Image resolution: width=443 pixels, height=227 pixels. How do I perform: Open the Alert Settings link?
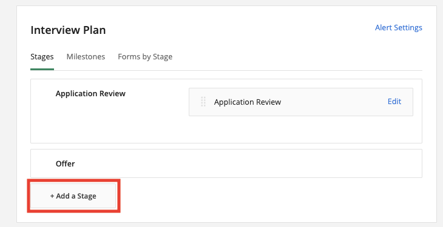point(398,28)
